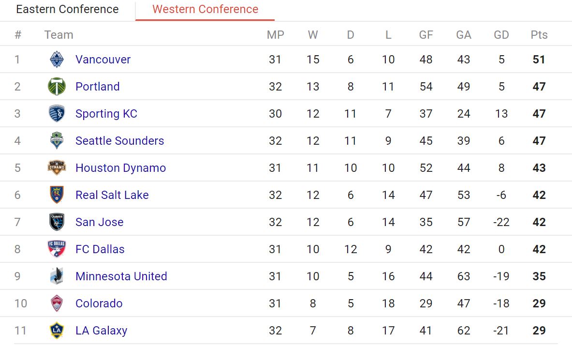572x349 pixels.
Task: Open the Vancouver team link
Action: pos(103,60)
